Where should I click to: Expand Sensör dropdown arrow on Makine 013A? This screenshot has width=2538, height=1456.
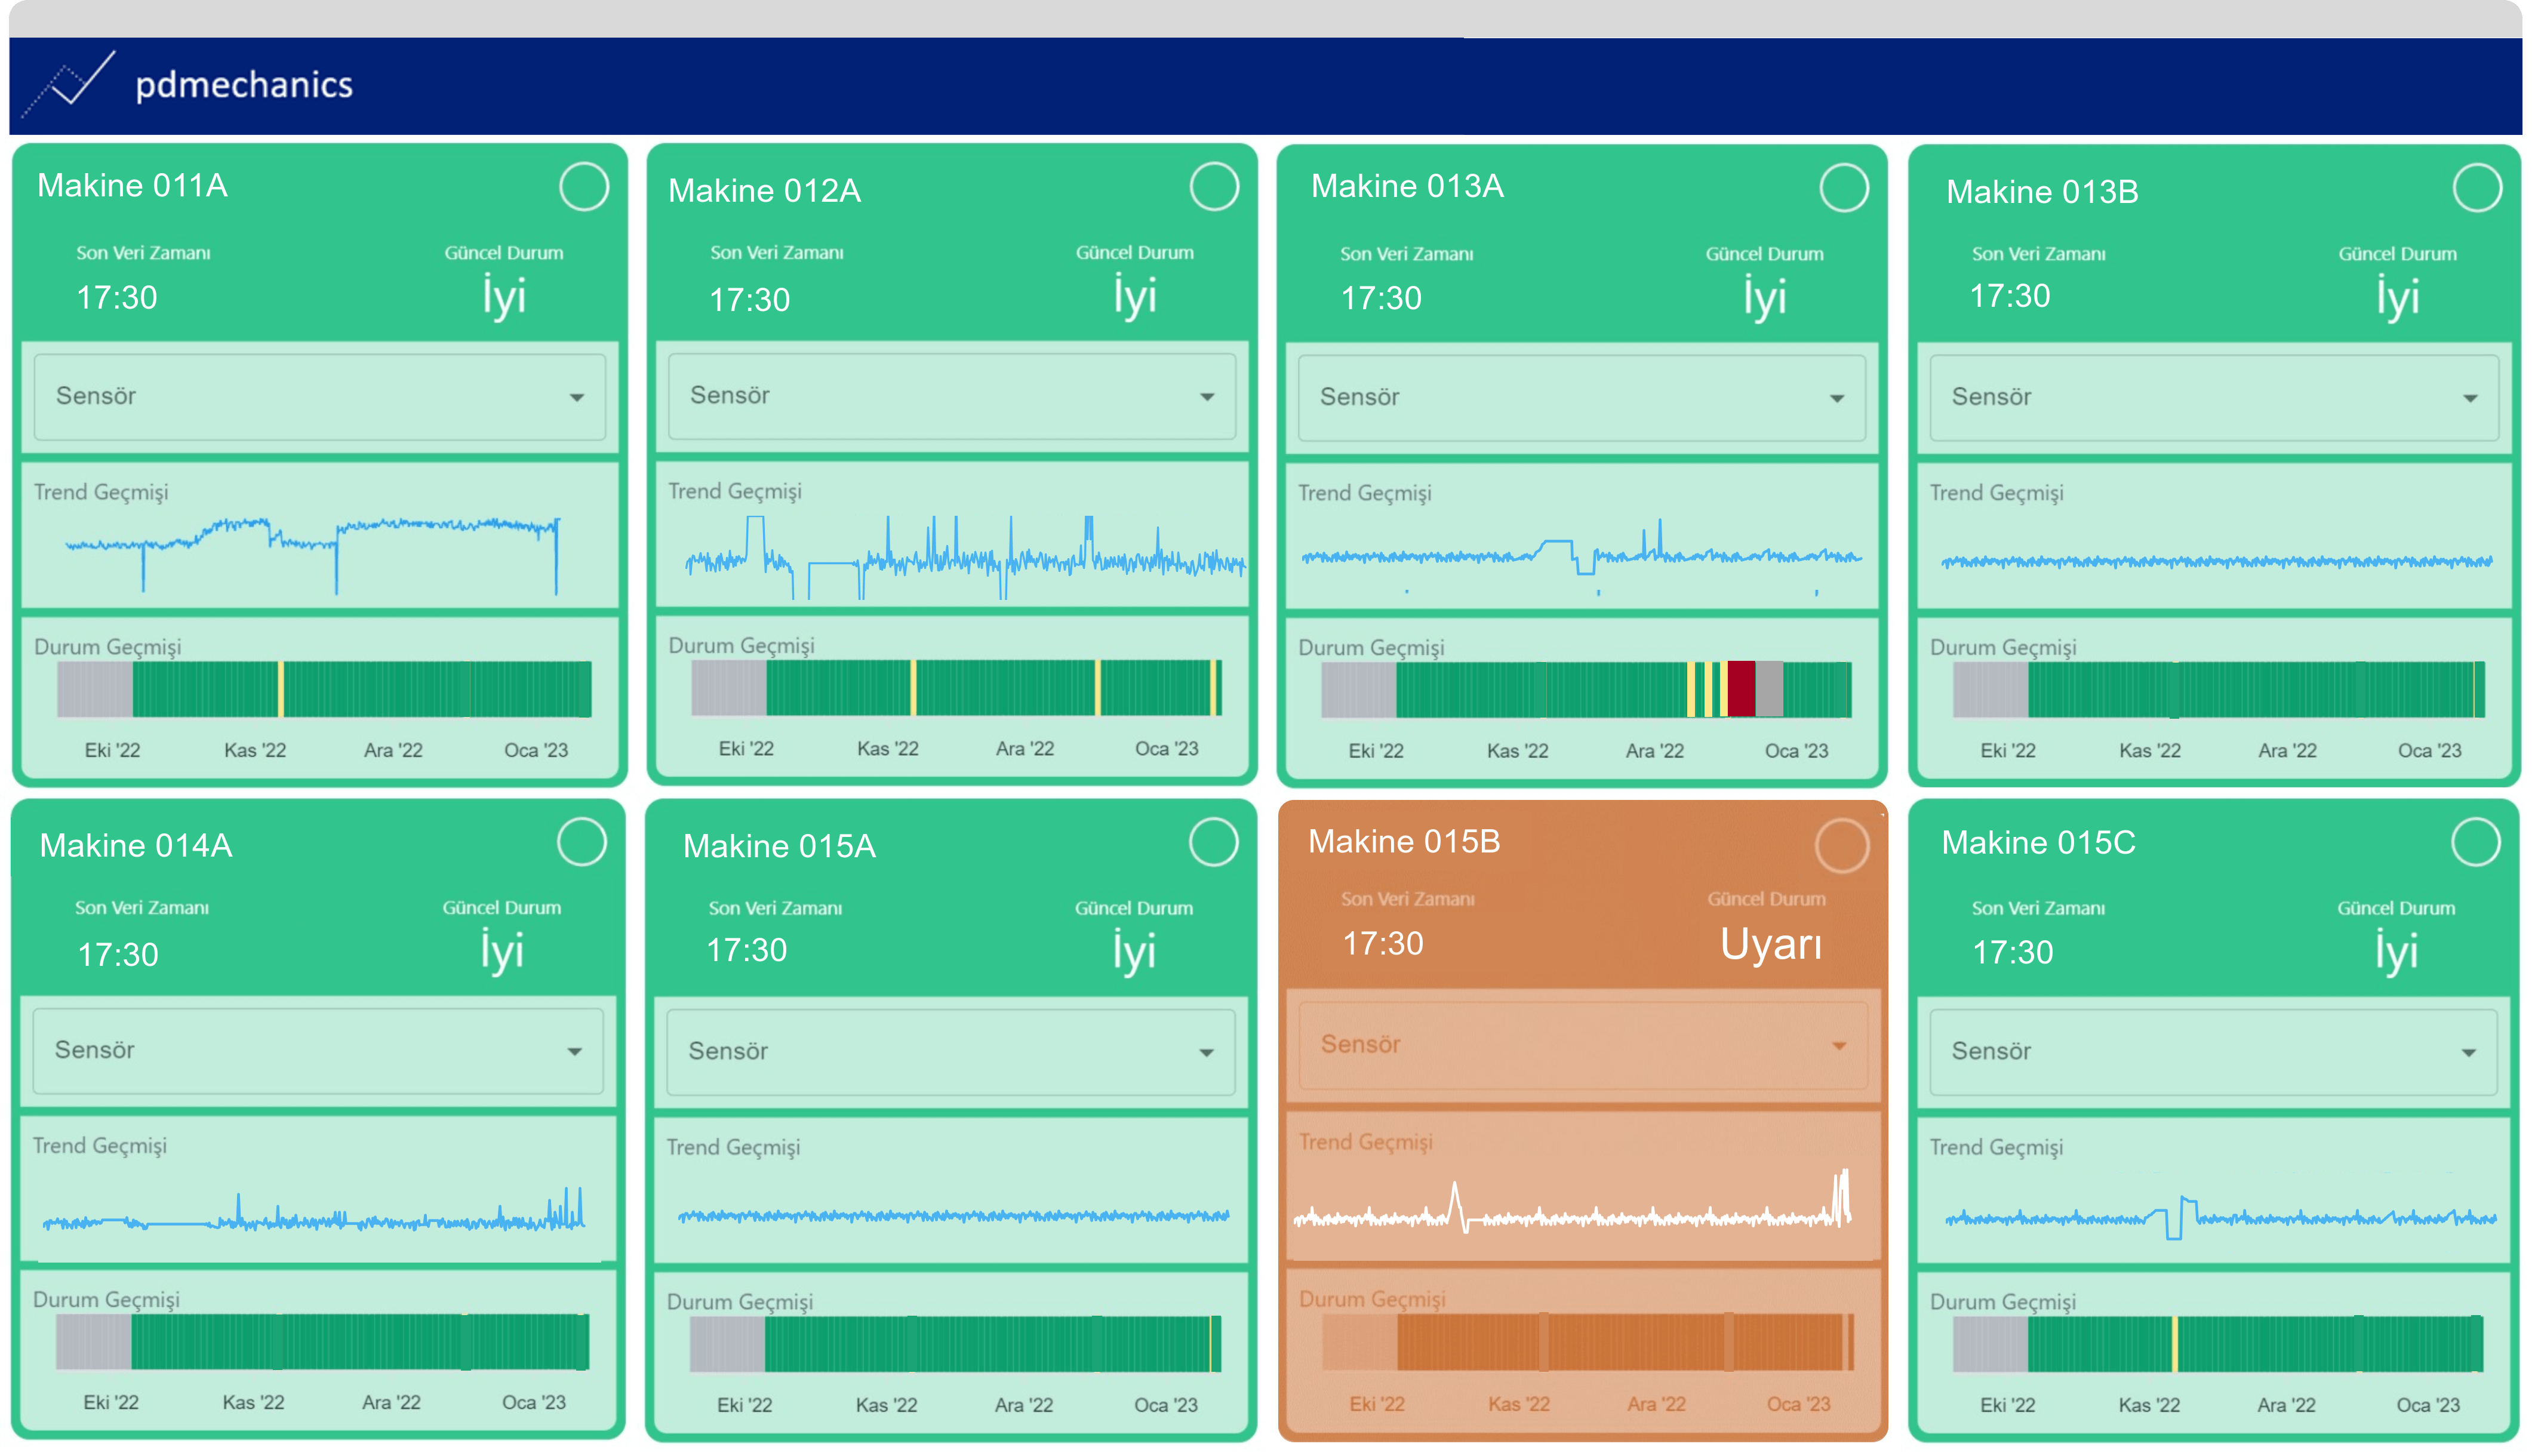coord(1837,399)
